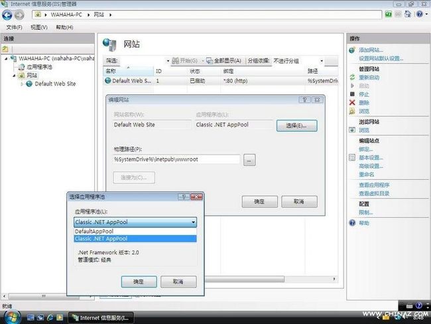Click the connection icon in Connections toolbar

(5, 49)
